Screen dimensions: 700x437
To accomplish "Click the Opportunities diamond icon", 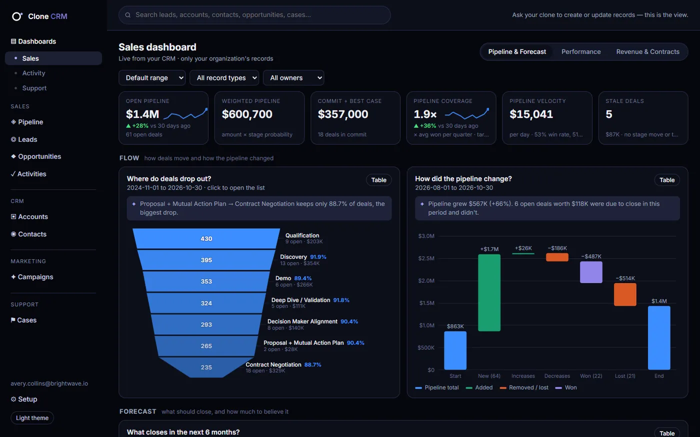I will [x=13, y=156].
